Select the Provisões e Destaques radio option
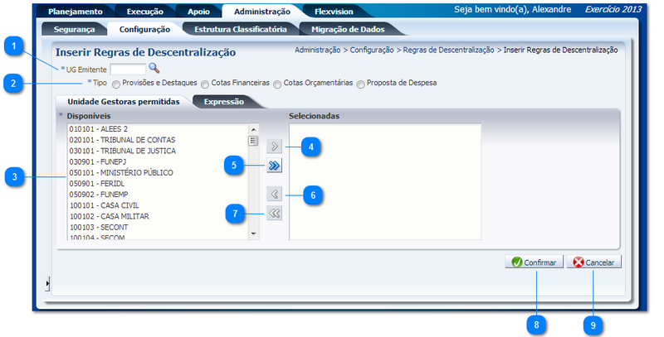The image size is (664, 337). coord(116,84)
